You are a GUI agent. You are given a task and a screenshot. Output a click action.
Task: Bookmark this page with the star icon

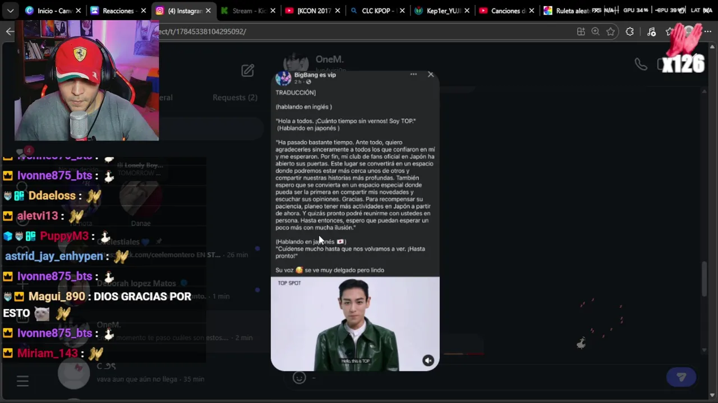click(x=611, y=32)
